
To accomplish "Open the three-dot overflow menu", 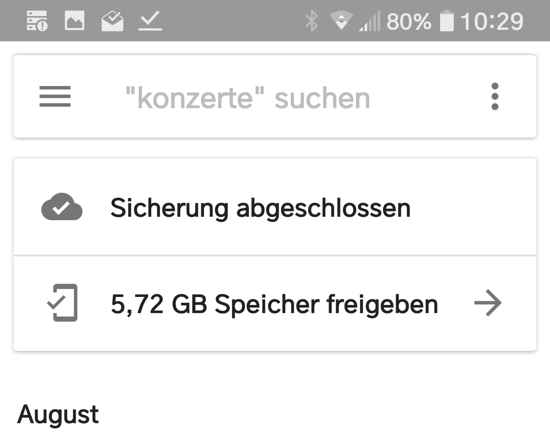I will click(x=495, y=96).
